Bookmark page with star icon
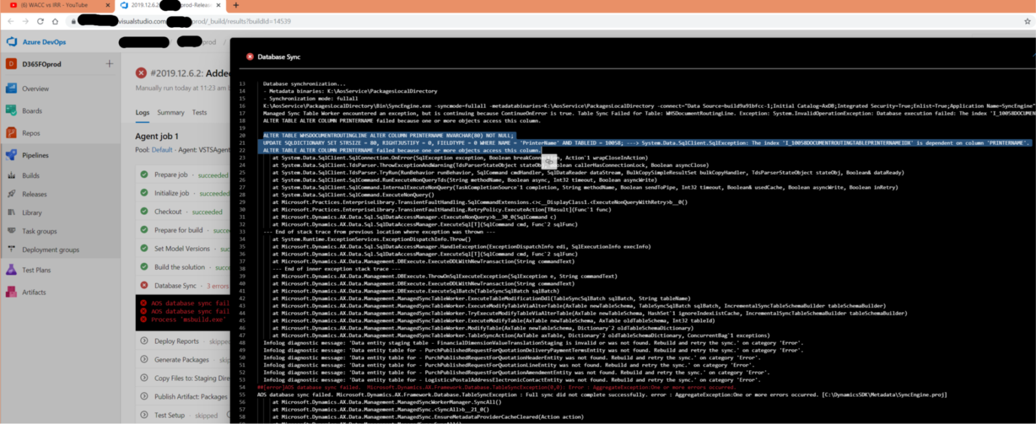The height and width of the screenshot is (424, 1036). pos(1027,21)
